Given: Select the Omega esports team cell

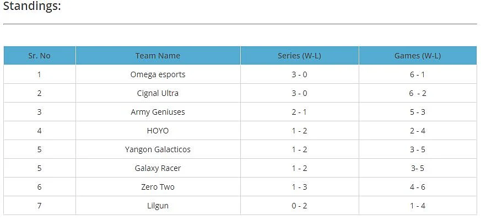Looking at the screenshot, I should 158,74.
